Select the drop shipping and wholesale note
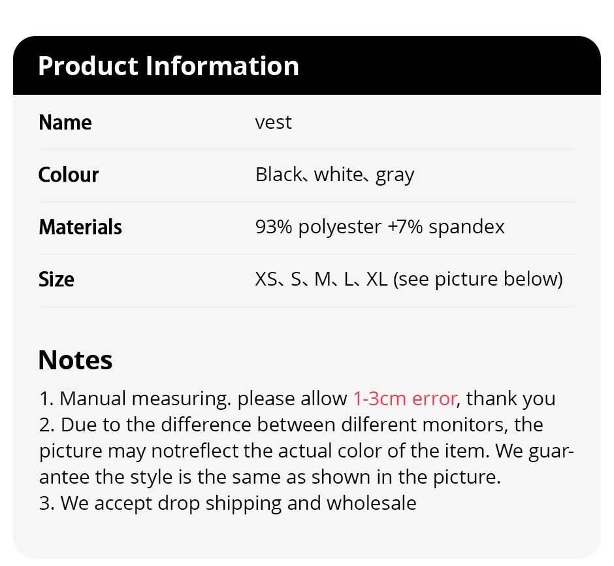Viewport: 614px width, 566px height. (x=227, y=503)
